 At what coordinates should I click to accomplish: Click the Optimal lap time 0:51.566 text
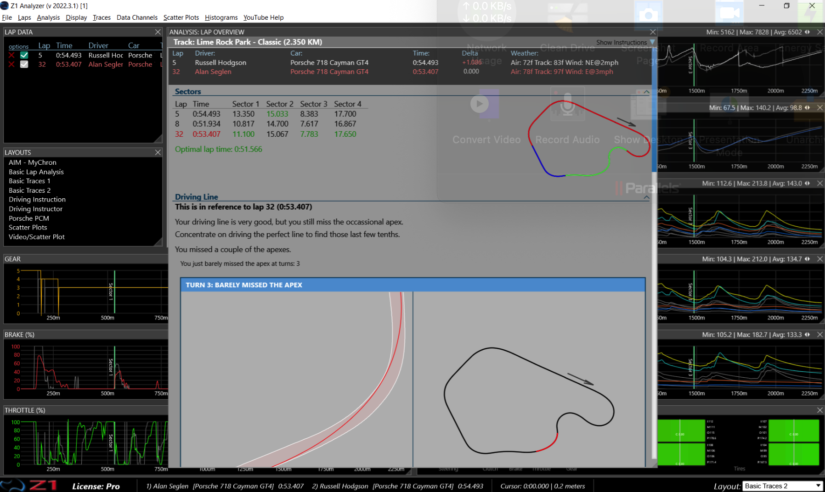pos(218,149)
